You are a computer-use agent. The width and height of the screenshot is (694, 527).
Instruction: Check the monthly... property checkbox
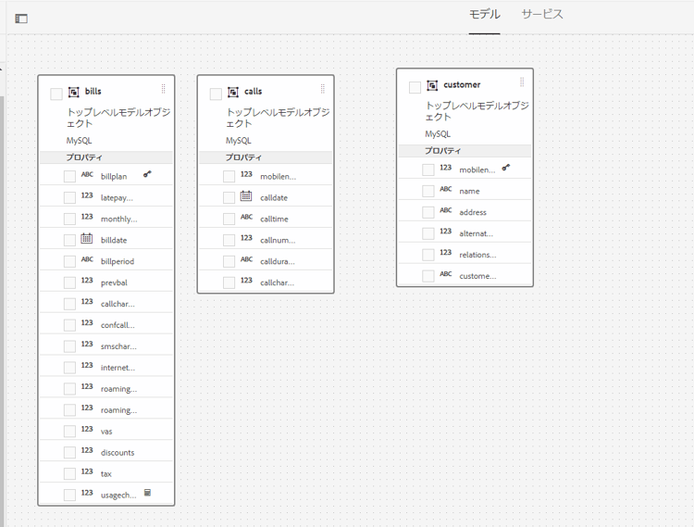coord(69,219)
